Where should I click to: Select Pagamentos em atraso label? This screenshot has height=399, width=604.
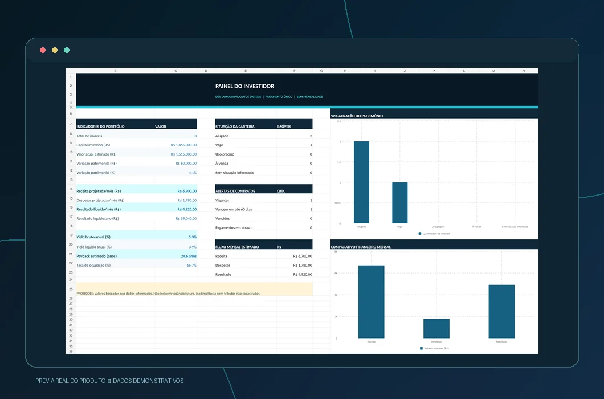(x=233, y=228)
